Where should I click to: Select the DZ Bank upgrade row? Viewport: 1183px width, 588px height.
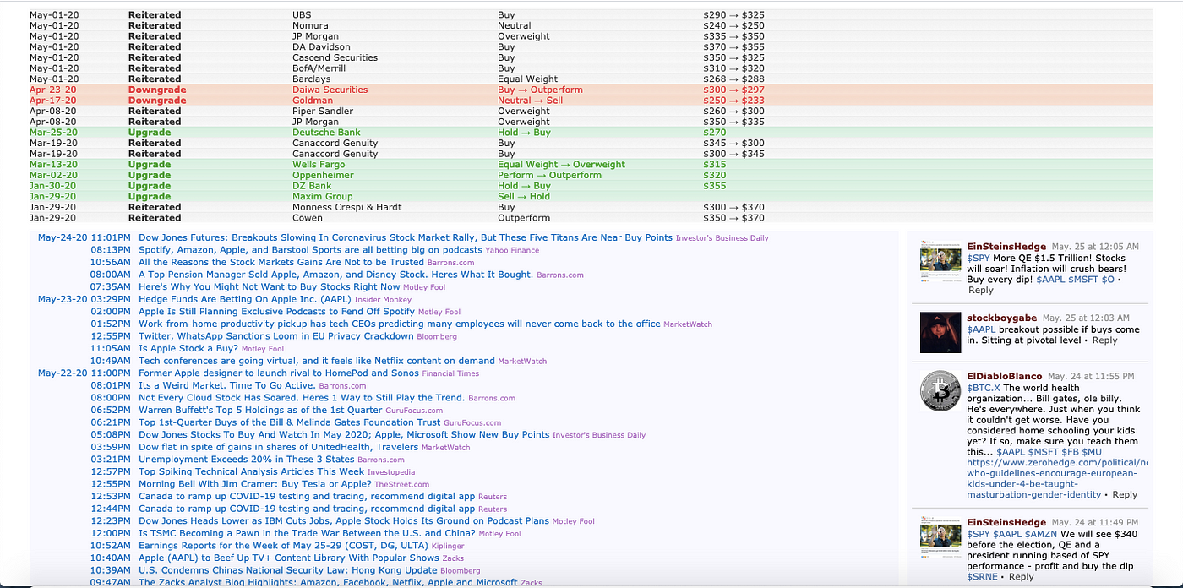(591, 186)
